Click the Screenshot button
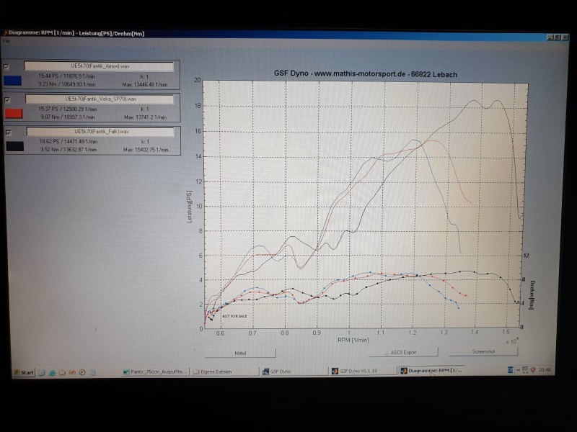 pos(483,352)
